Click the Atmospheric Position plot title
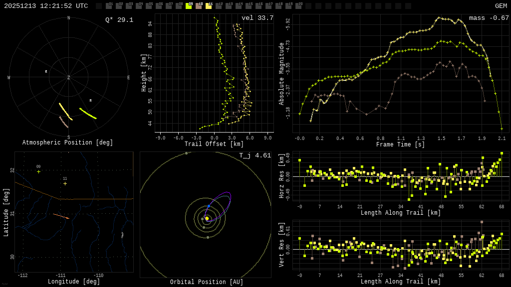The image size is (511, 287). coord(68,143)
